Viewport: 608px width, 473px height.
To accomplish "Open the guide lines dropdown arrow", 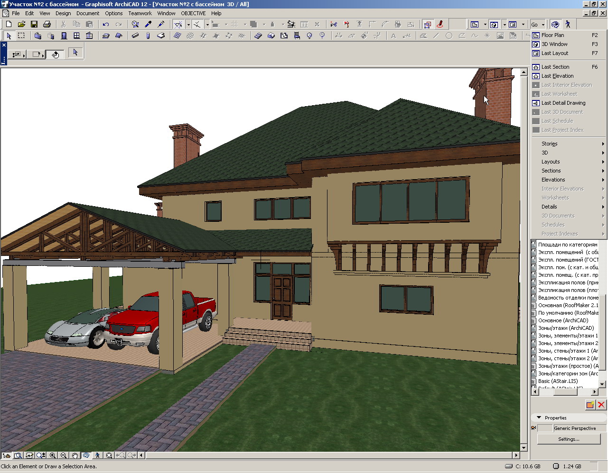I will click(188, 24).
